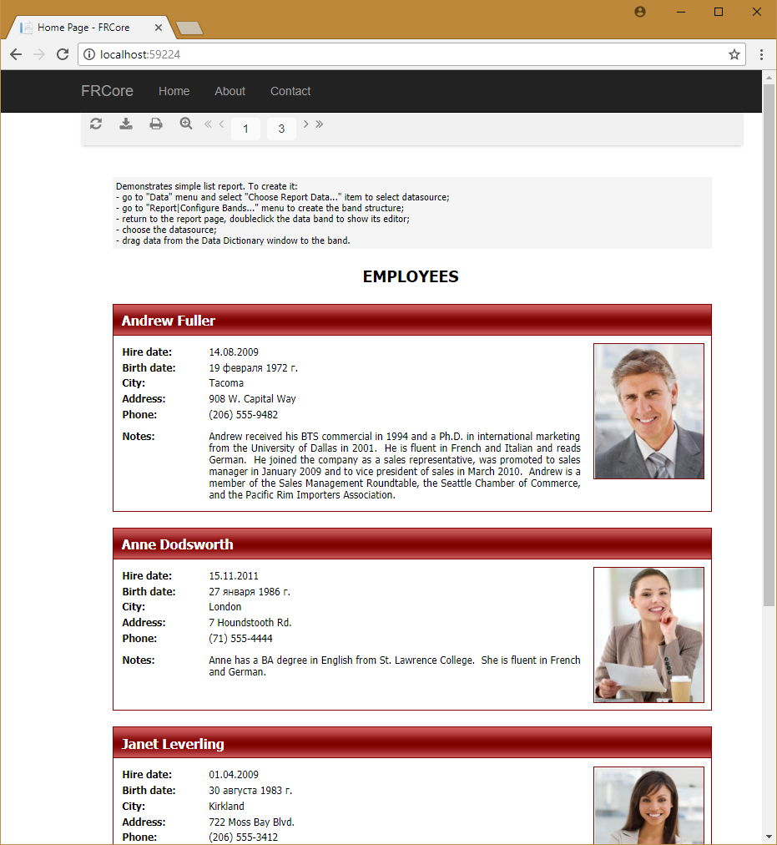Screen dimensions: 777x845
Task: Click the Janet Leverling header
Action: tap(412, 743)
